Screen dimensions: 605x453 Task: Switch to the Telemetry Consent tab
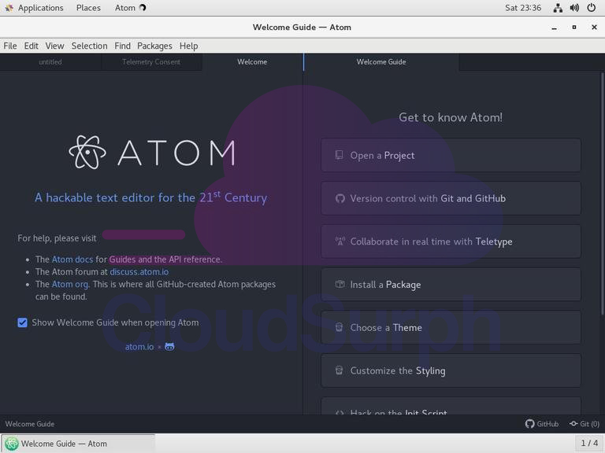[151, 62]
